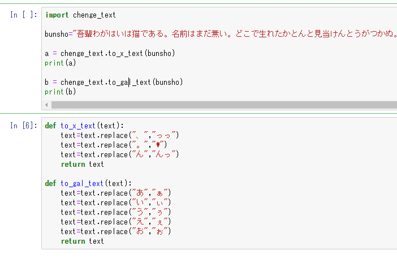The image size is (397, 259).
Task: Click the "b = chenge_text.to_gal_text(bunsho)" line
Action: pyautogui.click(x=114, y=83)
